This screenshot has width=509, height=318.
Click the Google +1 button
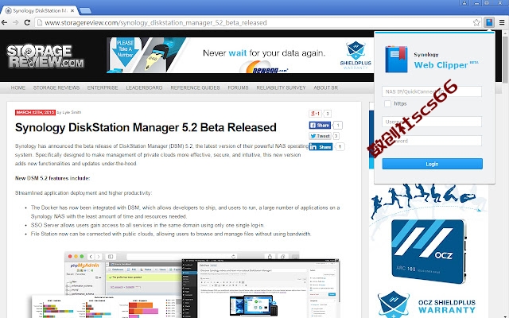(x=315, y=114)
